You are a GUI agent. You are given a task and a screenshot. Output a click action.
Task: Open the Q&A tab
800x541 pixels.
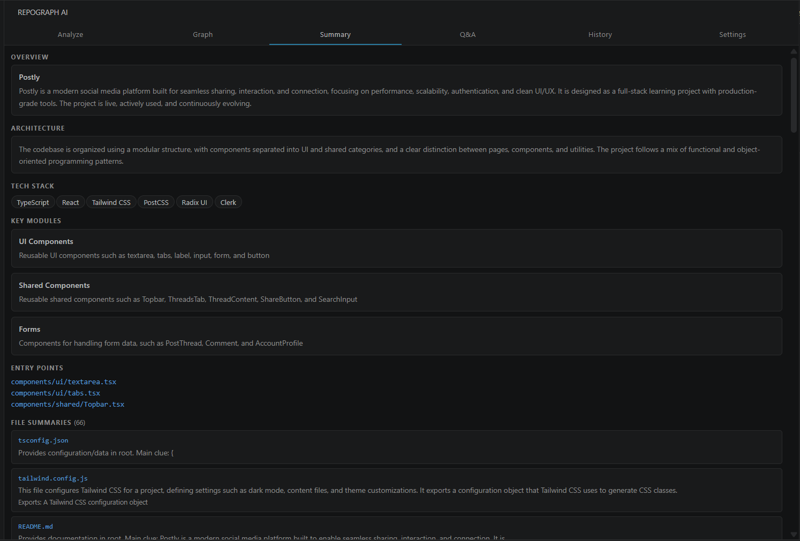[x=467, y=34]
